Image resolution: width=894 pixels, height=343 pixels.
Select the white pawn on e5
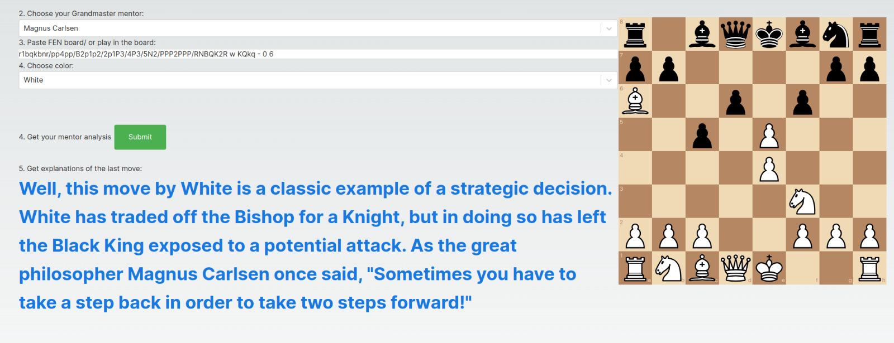tap(769, 134)
